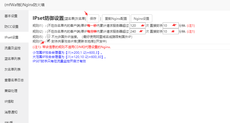Select the IPset设置 sidebar tab

pos(11,37)
